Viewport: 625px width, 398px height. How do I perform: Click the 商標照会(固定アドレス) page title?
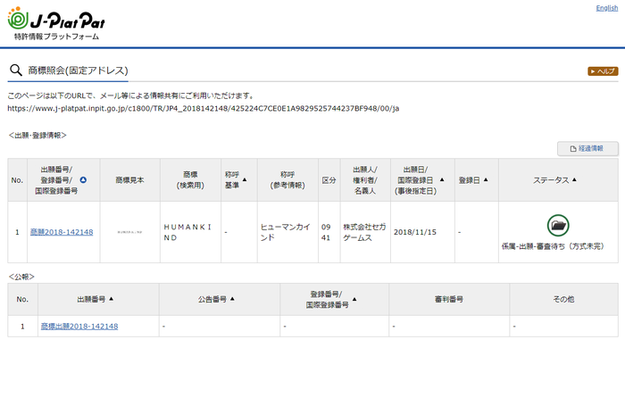[79, 70]
